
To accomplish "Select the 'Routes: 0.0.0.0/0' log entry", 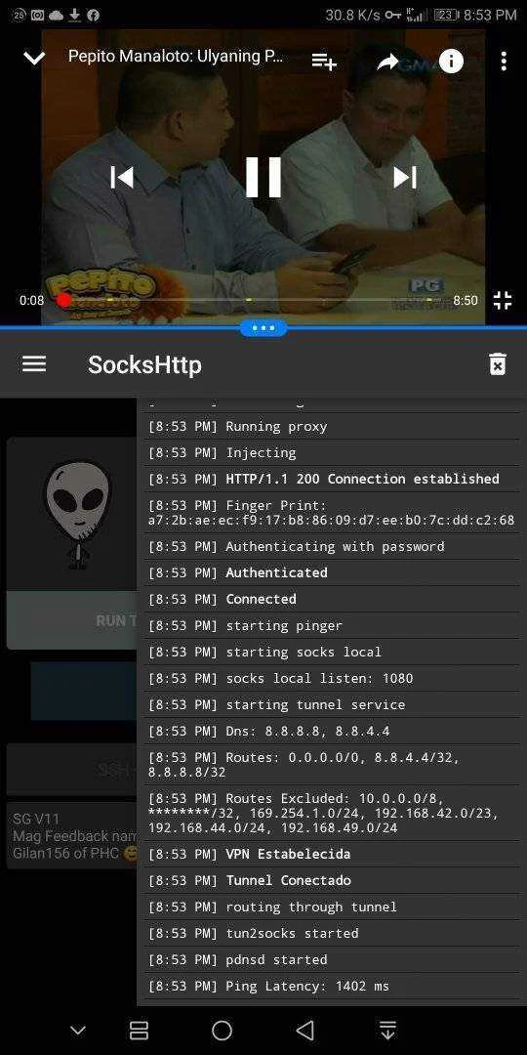I will 332,765.
